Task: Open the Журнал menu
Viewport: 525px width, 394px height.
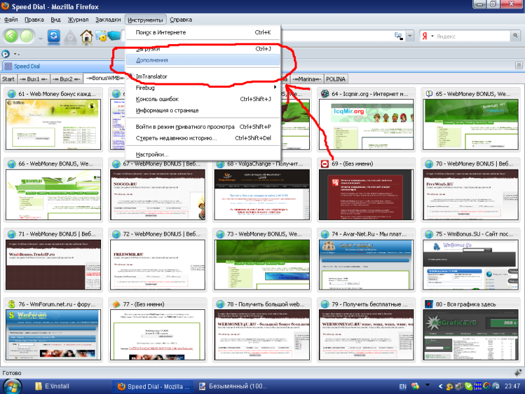Action: pyautogui.click(x=78, y=20)
